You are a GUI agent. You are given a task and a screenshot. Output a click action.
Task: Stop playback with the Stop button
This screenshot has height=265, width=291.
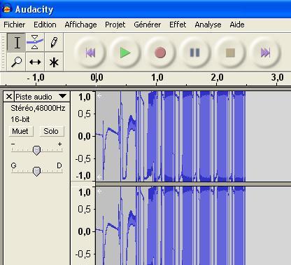[x=230, y=53]
